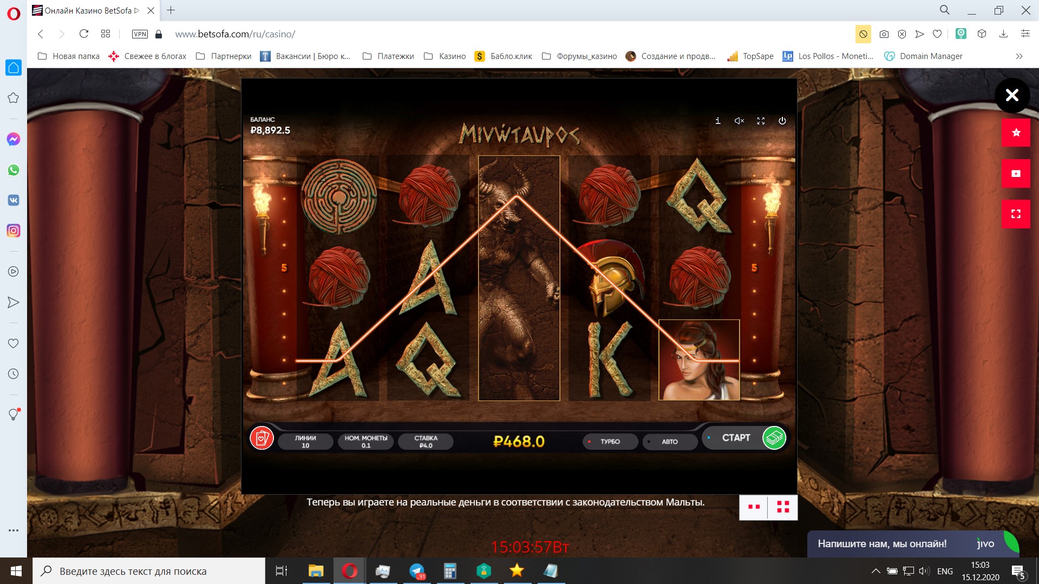Open Facebook Messenger in sidebar
The width and height of the screenshot is (1039, 584).
(x=14, y=140)
